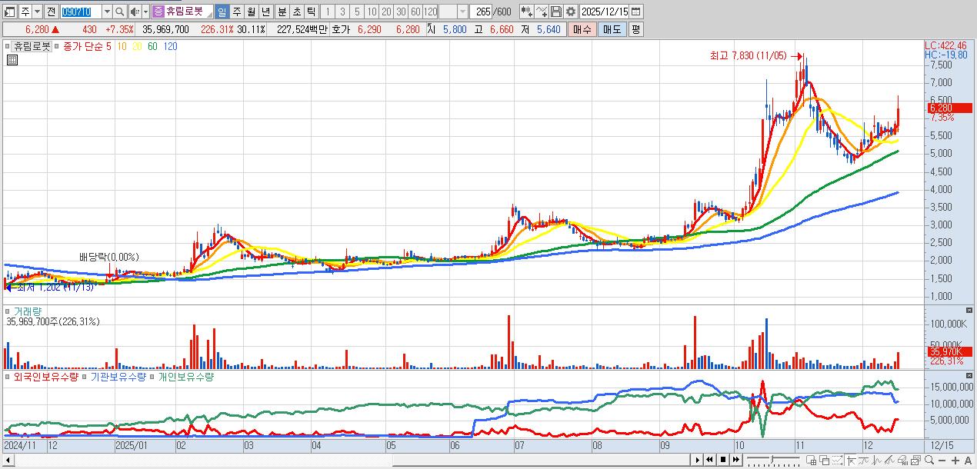This screenshot has height=469, width=977.
Task: Toggle the 평 button next to 매도
Action: [x=636, y=29]
